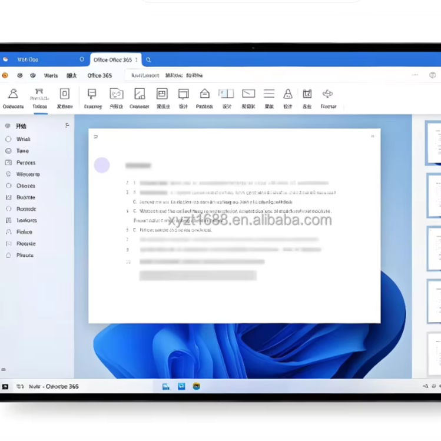Viewport: 441px width, 441px height.
Task: Click the square layout icon right of Cheneser
Action: click(x=163, y=94)
